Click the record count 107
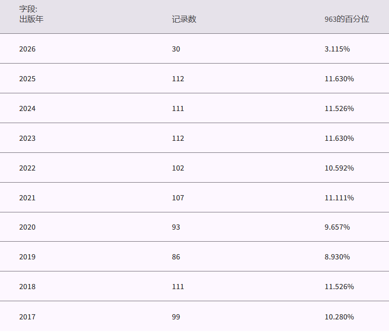 178,198
